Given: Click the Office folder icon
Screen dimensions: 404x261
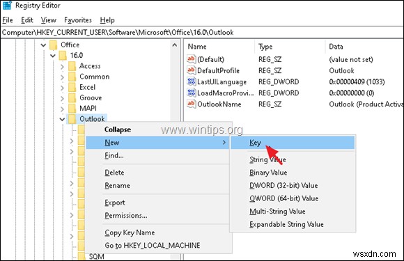Looking at the screenshot, I should (x=54, y=45).
